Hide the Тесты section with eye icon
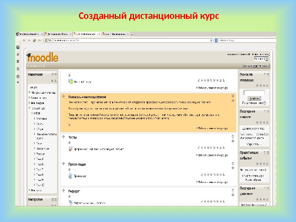The image size is (296, 222). [x=233, y=141]
